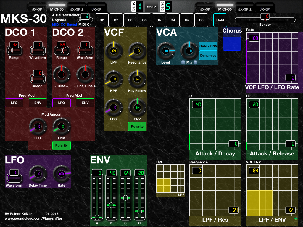
Task: Click the LFO Waveform selector
Action: click(x=14, y=176)
